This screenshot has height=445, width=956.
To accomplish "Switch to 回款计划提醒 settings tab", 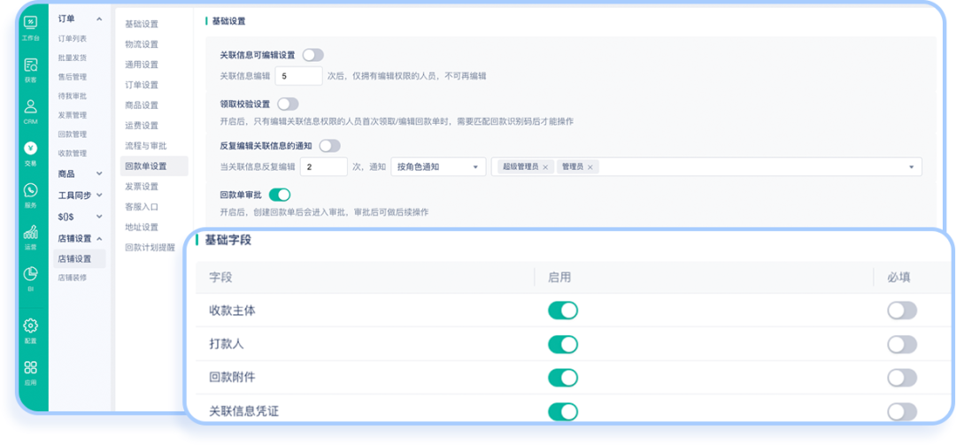I will click(150, 248).
